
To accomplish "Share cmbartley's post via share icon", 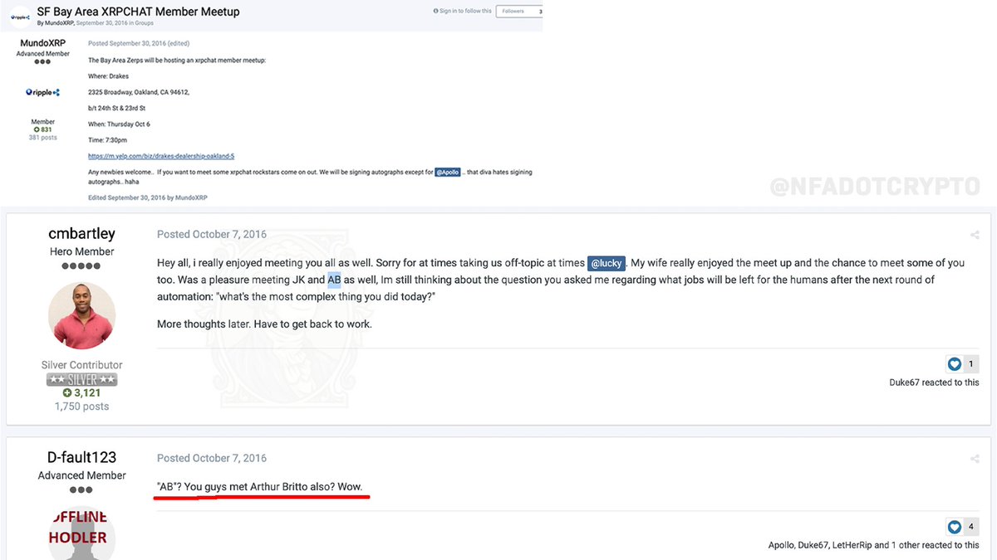I will click(x=975, y=235).
